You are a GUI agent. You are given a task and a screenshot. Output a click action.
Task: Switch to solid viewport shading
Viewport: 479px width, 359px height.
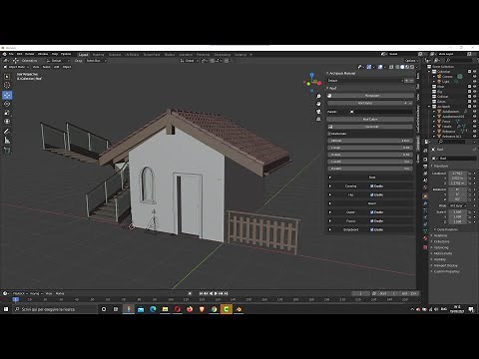click(x=402, y=67)
